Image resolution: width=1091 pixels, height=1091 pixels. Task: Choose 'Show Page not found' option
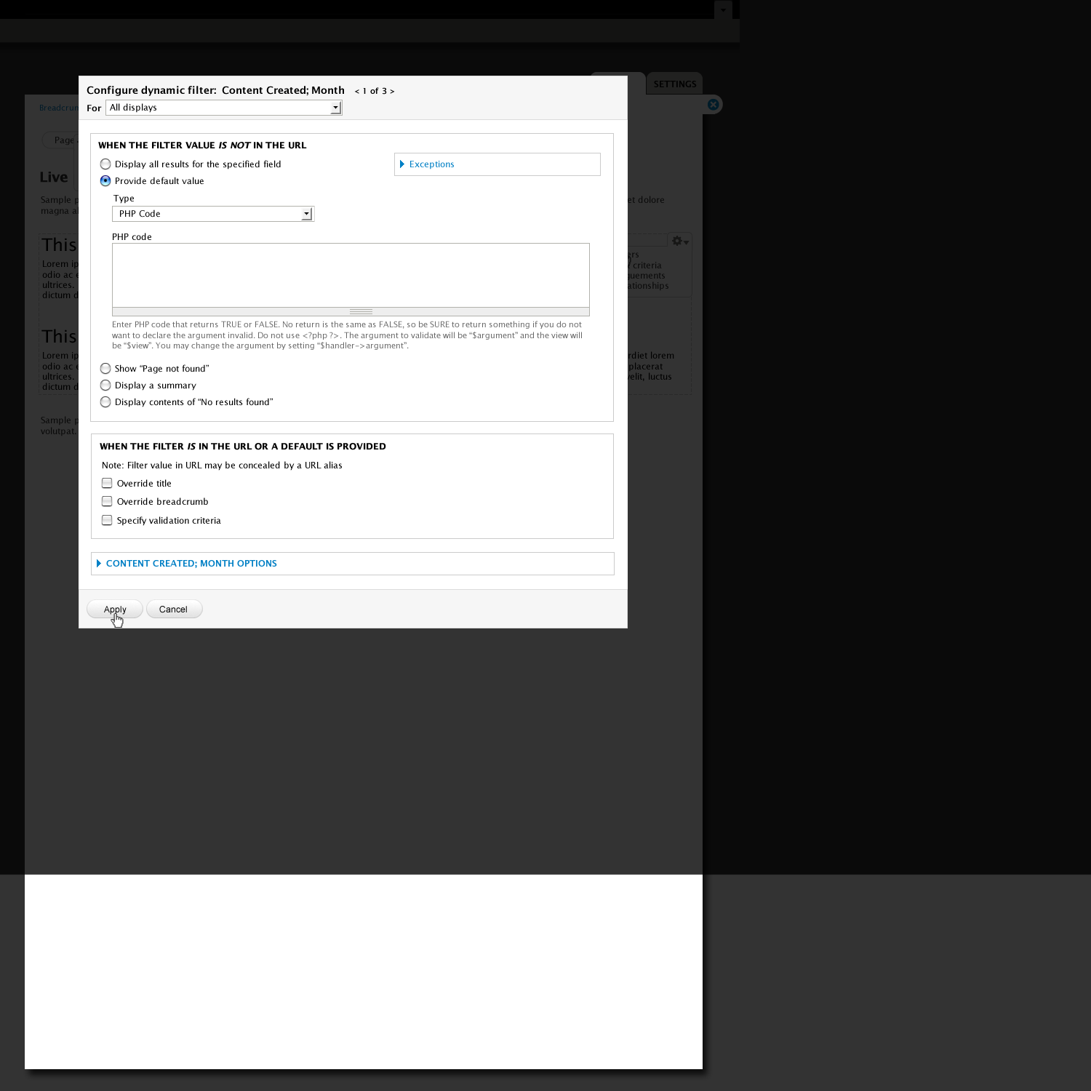click(x=106, y=369)
